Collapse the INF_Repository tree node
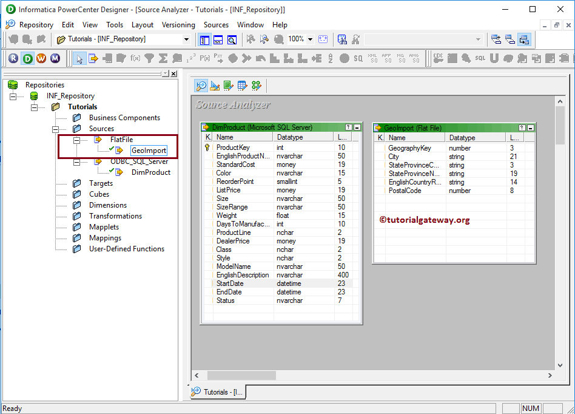The height and width of the screenshot is (414, 575). point(13,96)
